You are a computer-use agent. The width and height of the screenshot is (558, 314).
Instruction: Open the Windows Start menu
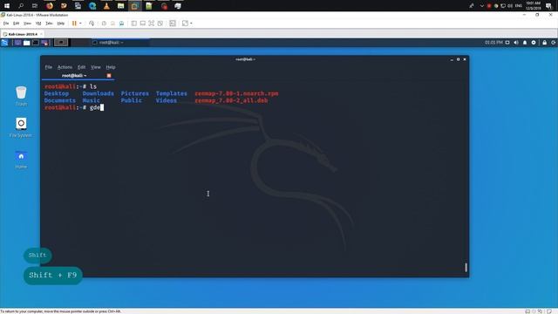7,6
